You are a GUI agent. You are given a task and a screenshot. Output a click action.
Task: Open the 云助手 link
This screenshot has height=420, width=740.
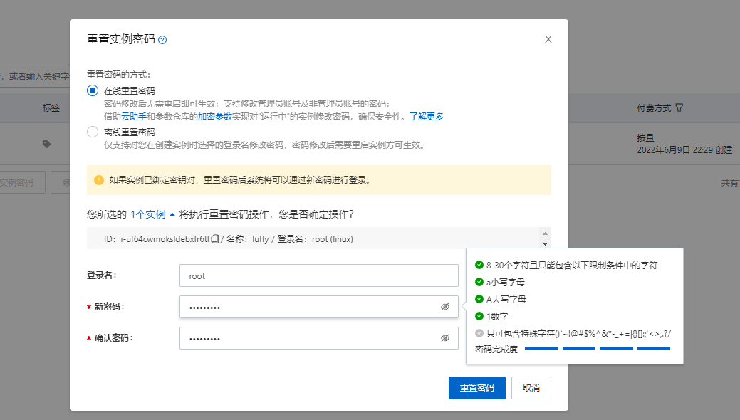tap(133, 116)
